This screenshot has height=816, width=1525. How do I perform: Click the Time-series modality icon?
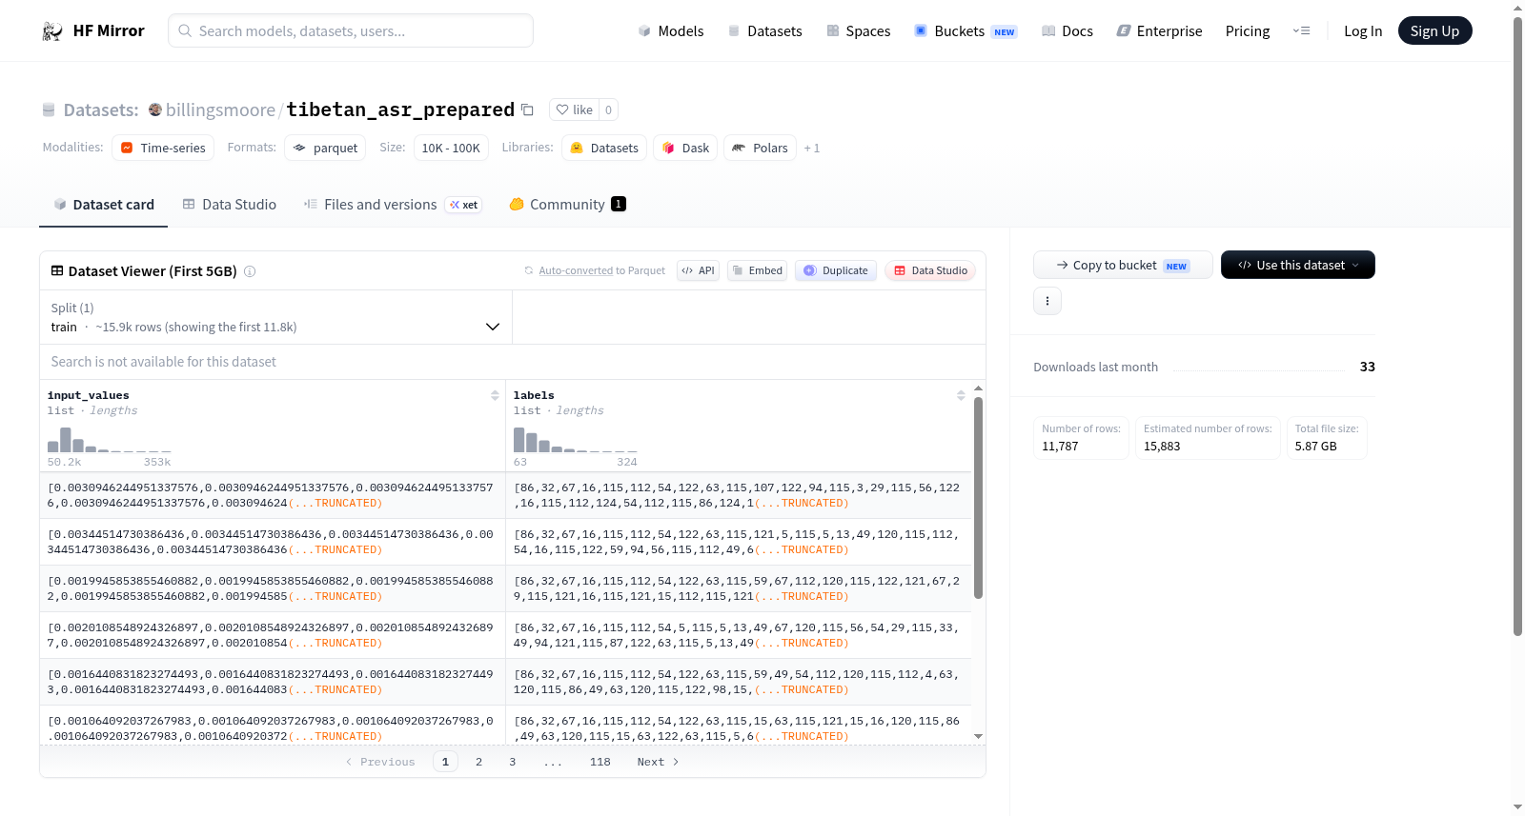(127, 148)
